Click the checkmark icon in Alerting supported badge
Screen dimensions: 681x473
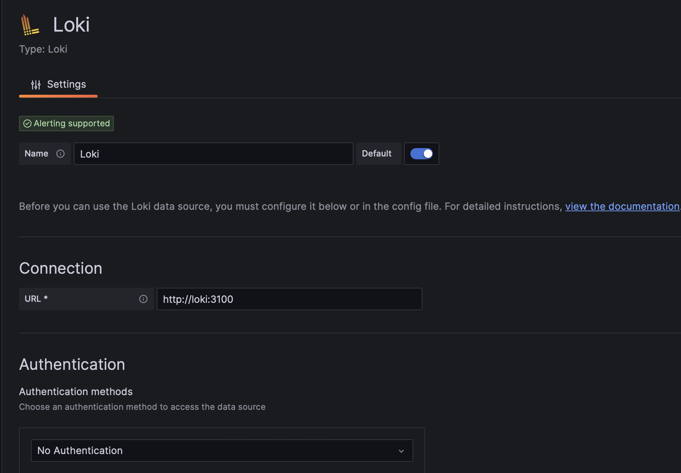(x=27, y=124)
